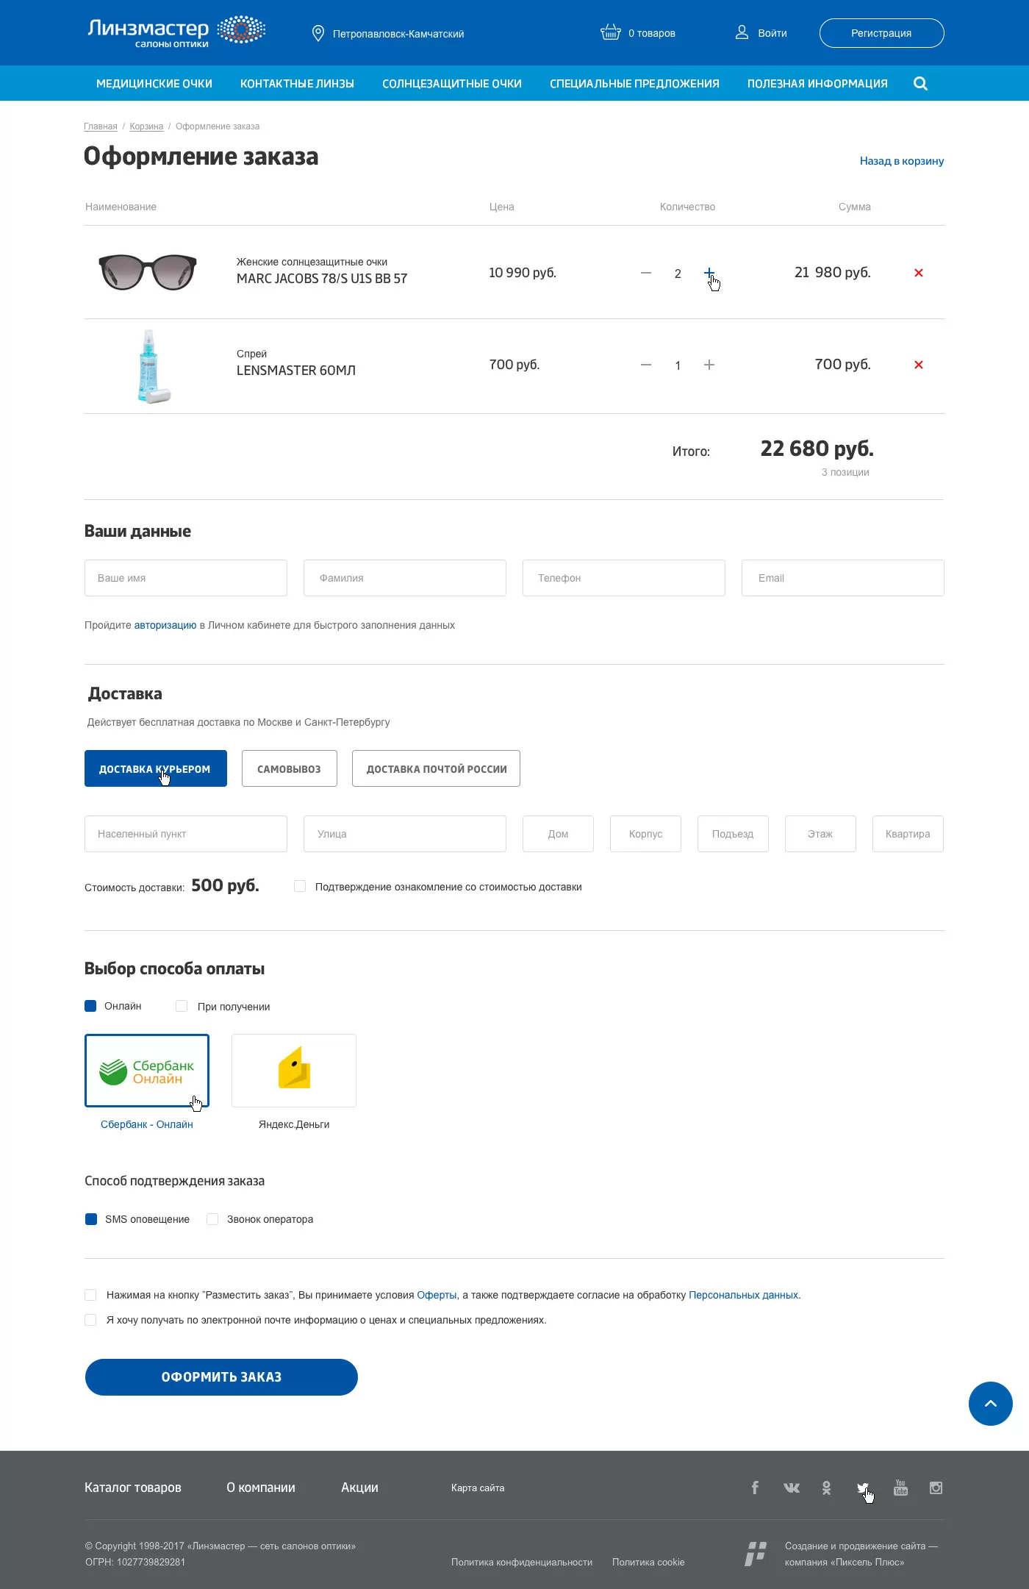Click ОФОРМИТЬ ЗАКАЗ button
Viewport: 1029px width, 1589px height.
(x=221, y=1377)
